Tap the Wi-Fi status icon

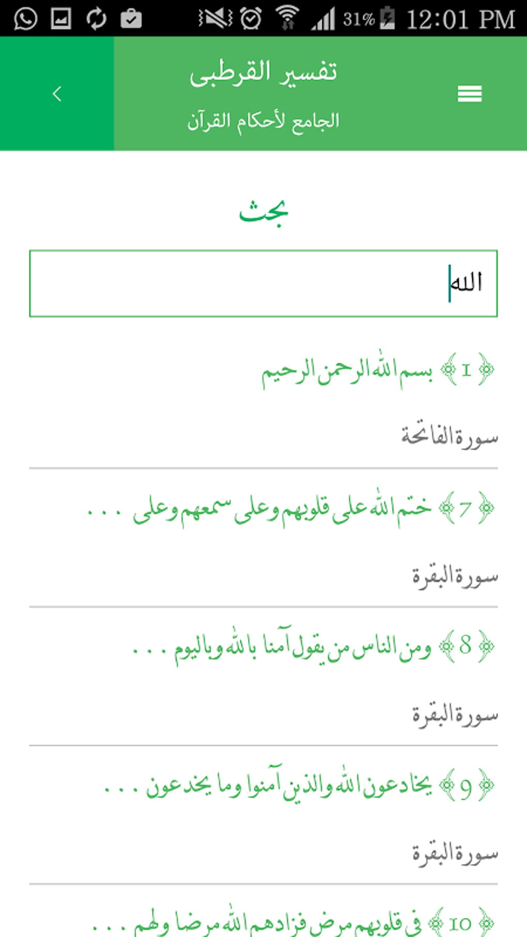[287, 19]
